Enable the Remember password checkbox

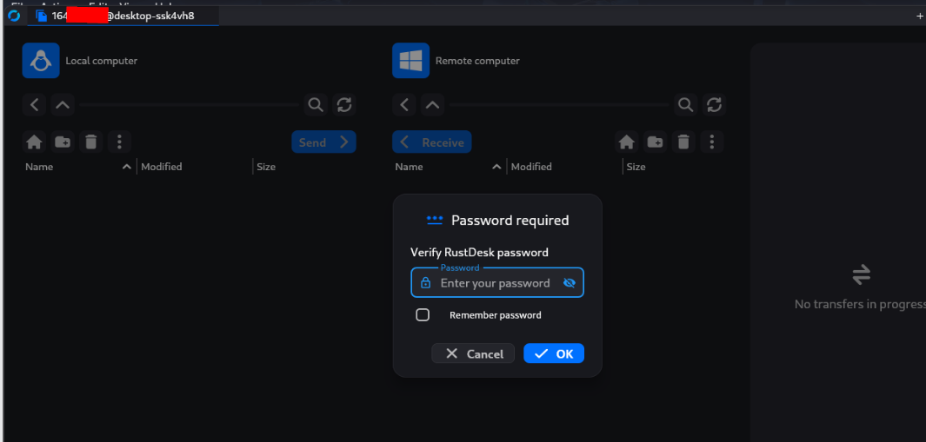[423, 314]
